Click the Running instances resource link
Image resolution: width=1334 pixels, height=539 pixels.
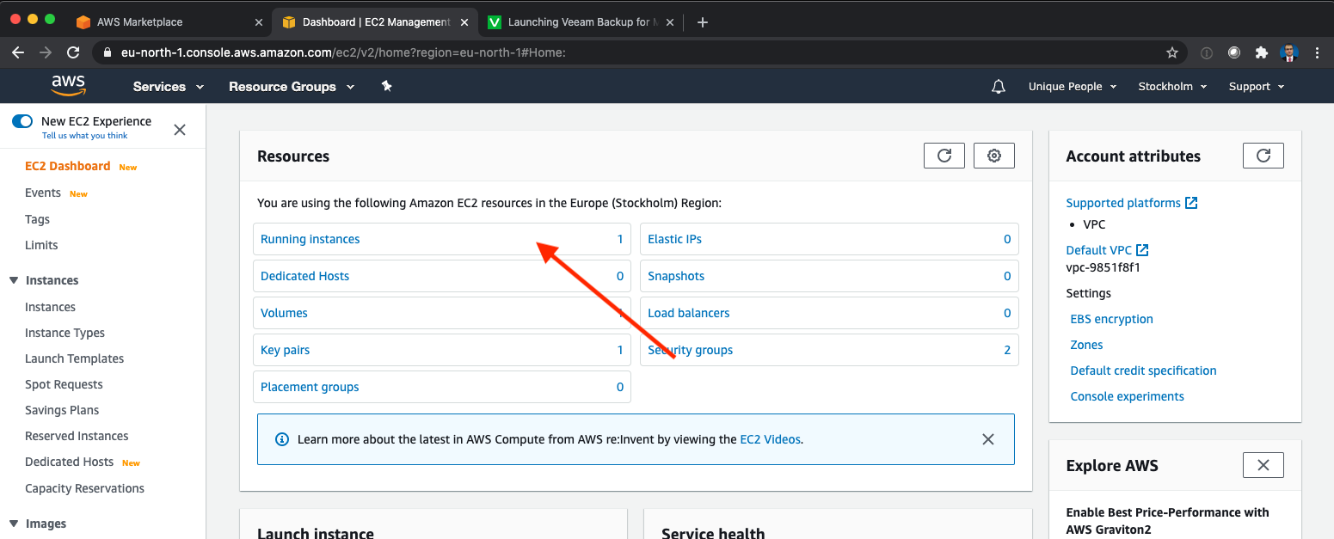310,239
